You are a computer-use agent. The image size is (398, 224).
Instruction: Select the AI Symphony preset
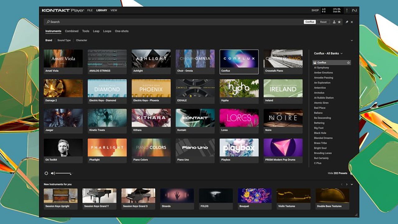click(321, 68)
